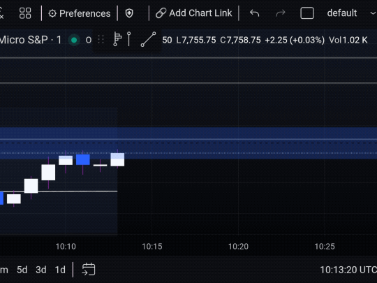
Task: Open the go-to-date calendar icon
Action: (x=89, y=269)
